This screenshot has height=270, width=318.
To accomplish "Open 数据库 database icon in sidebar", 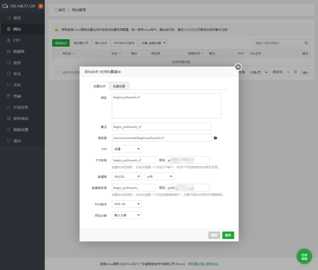I will click(x=9, y=51).
